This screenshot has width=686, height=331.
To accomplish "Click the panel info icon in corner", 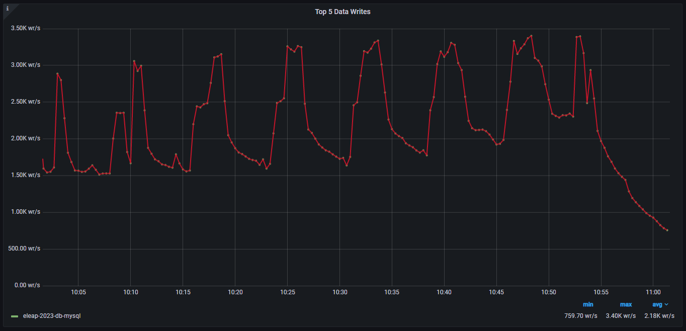I will tap(7, 8).
